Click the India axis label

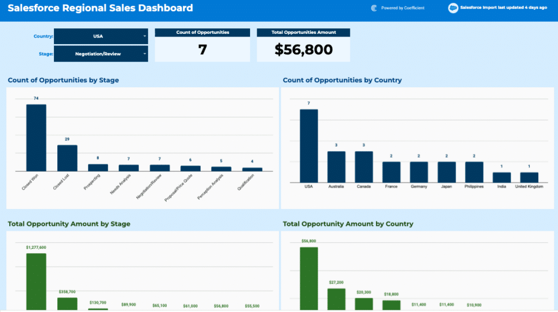[502, 187]
